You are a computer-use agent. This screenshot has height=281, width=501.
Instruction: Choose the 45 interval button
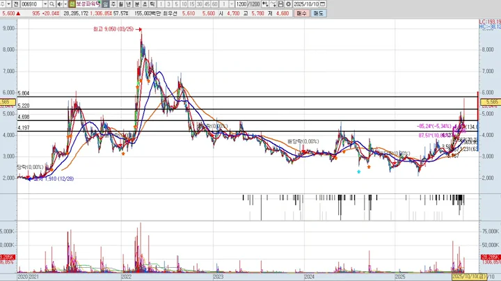207,4
